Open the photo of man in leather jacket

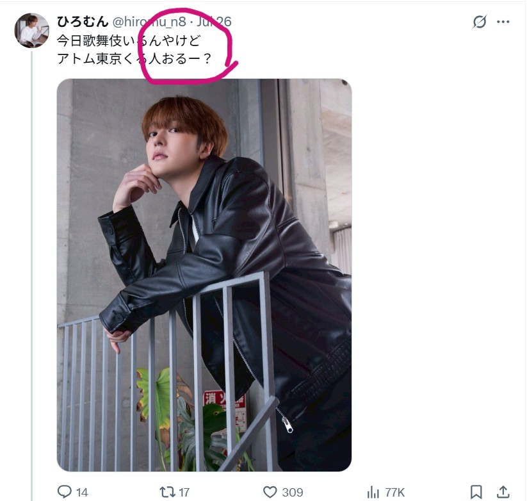204,275
